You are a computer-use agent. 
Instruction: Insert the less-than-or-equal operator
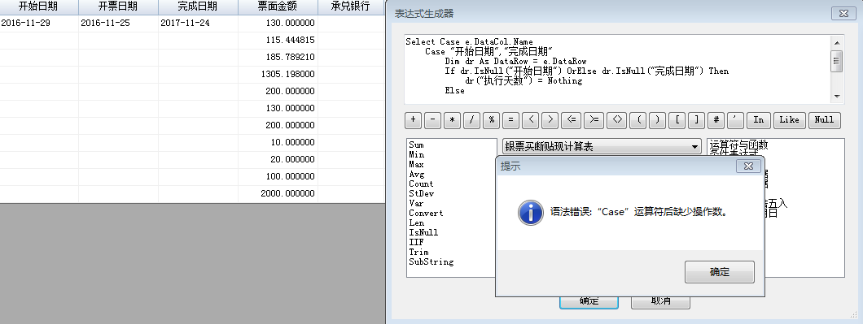(x=572, y=119)
